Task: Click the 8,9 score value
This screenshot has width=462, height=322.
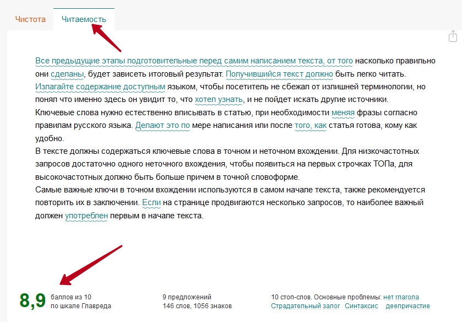Action: click(32, 300)
